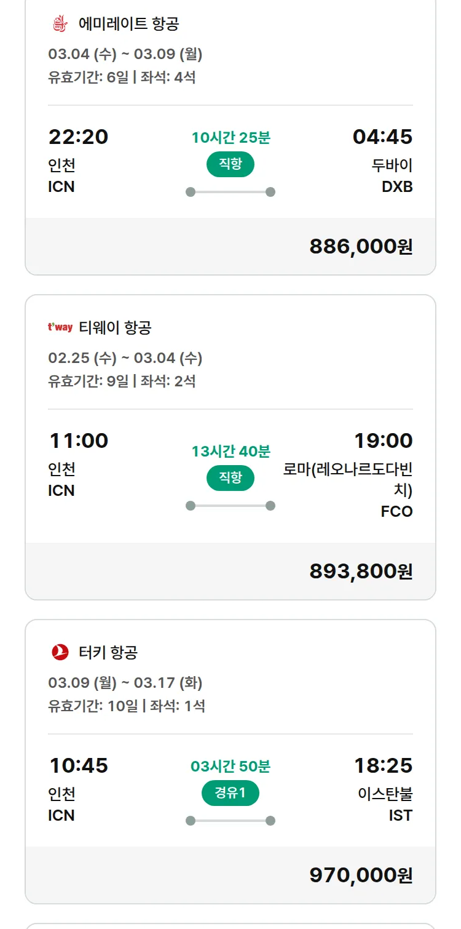Viewport: 461px width, 929px height.
Task: Click the 로마(레오나르도다빈치) destination name
Action: pyautogui.click(x=349, y=480)
